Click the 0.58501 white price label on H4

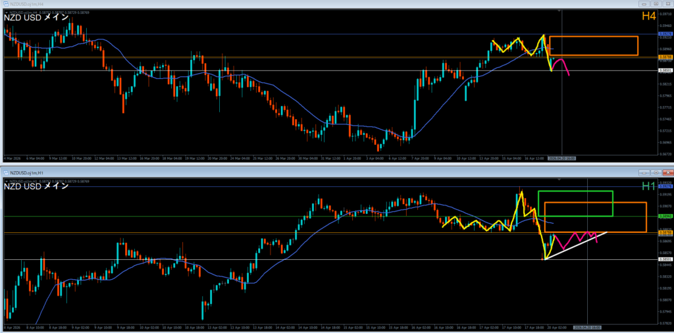pyautogui.click(x=665, y=70)
